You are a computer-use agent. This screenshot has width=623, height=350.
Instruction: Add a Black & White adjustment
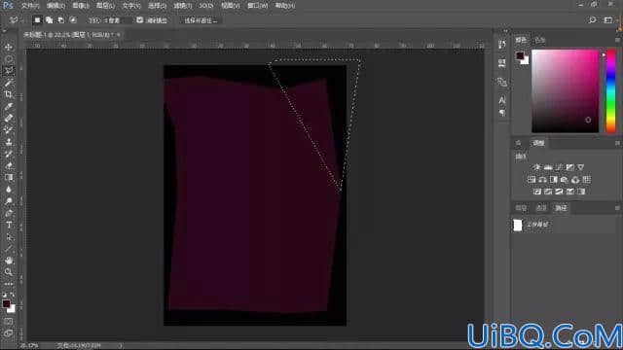[x=554, y=179]
